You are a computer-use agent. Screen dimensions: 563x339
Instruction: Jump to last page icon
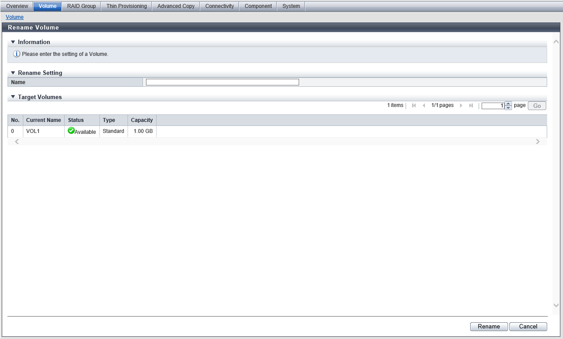point(471,106)
